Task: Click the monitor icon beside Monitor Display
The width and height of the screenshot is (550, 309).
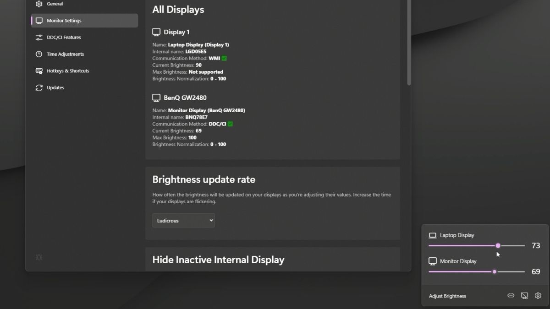Action: pyautogui.click(x=432, y=261)
